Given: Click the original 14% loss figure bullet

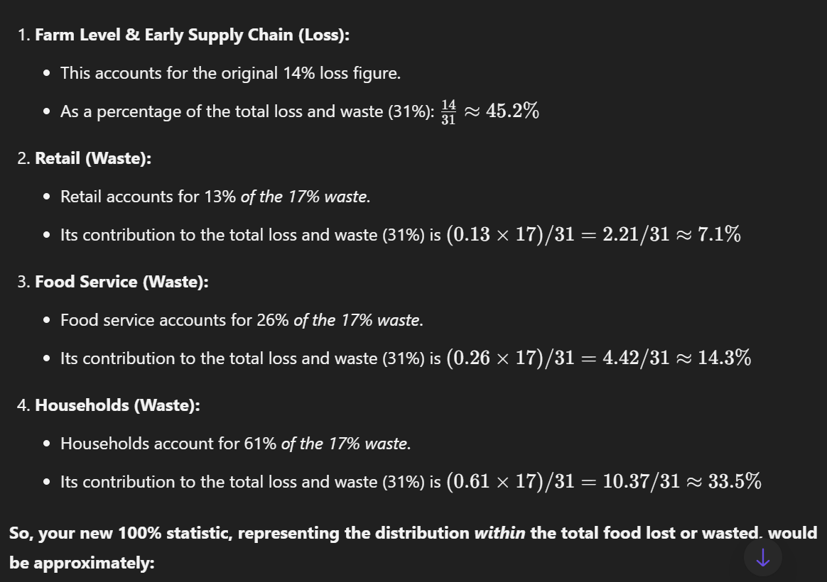Looking at the screenshot, I should tap(230, 73).
